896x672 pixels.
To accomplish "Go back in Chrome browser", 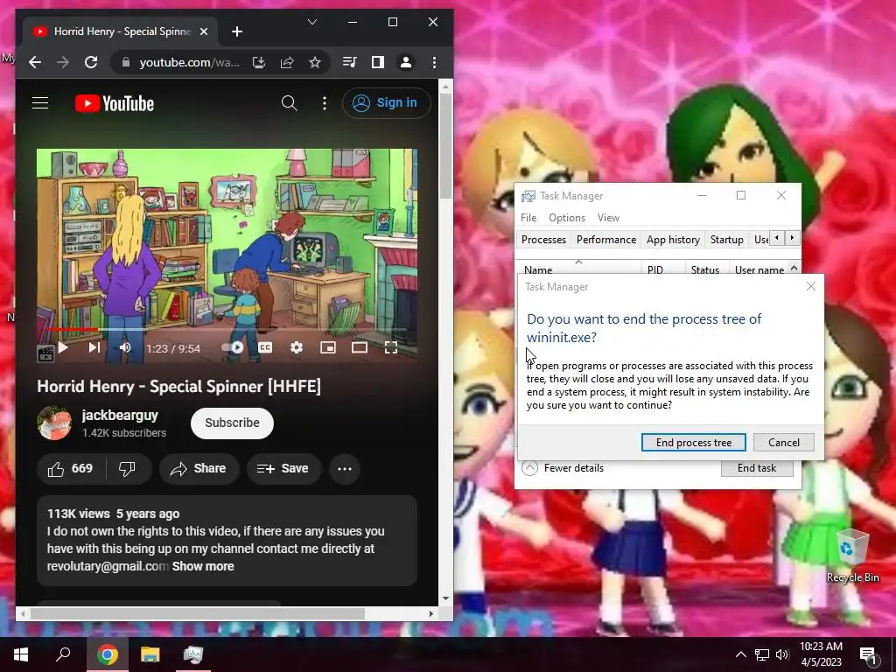I will [x=35, y=62].
